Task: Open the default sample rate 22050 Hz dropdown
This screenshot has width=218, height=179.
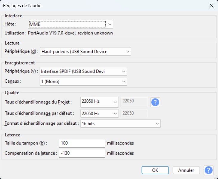Action: tap(100, 113)
